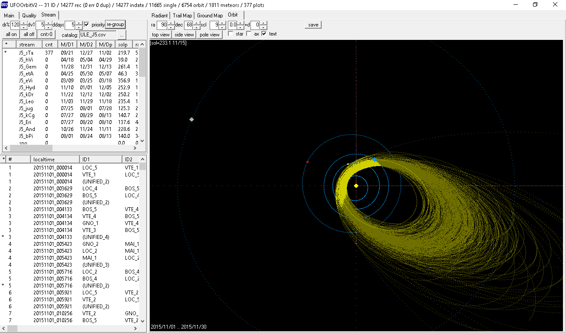
Task: Increase the scl value with up arrow
Action: 222,23
